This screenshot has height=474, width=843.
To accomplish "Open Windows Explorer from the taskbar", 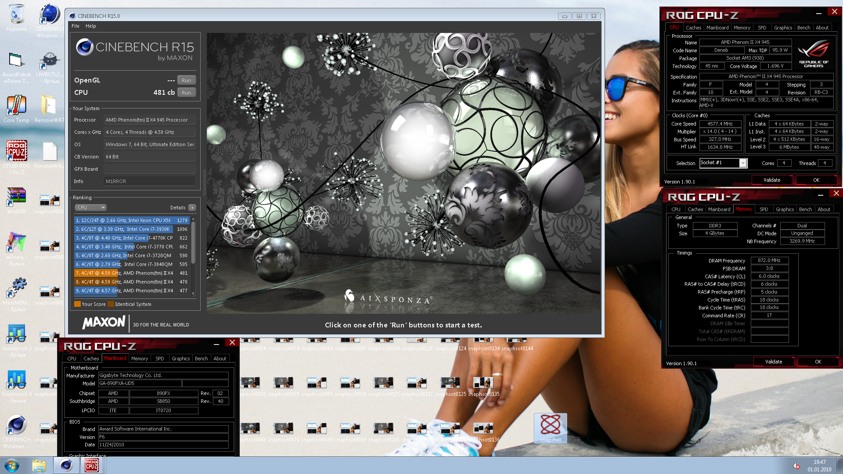I will point(39,465).
